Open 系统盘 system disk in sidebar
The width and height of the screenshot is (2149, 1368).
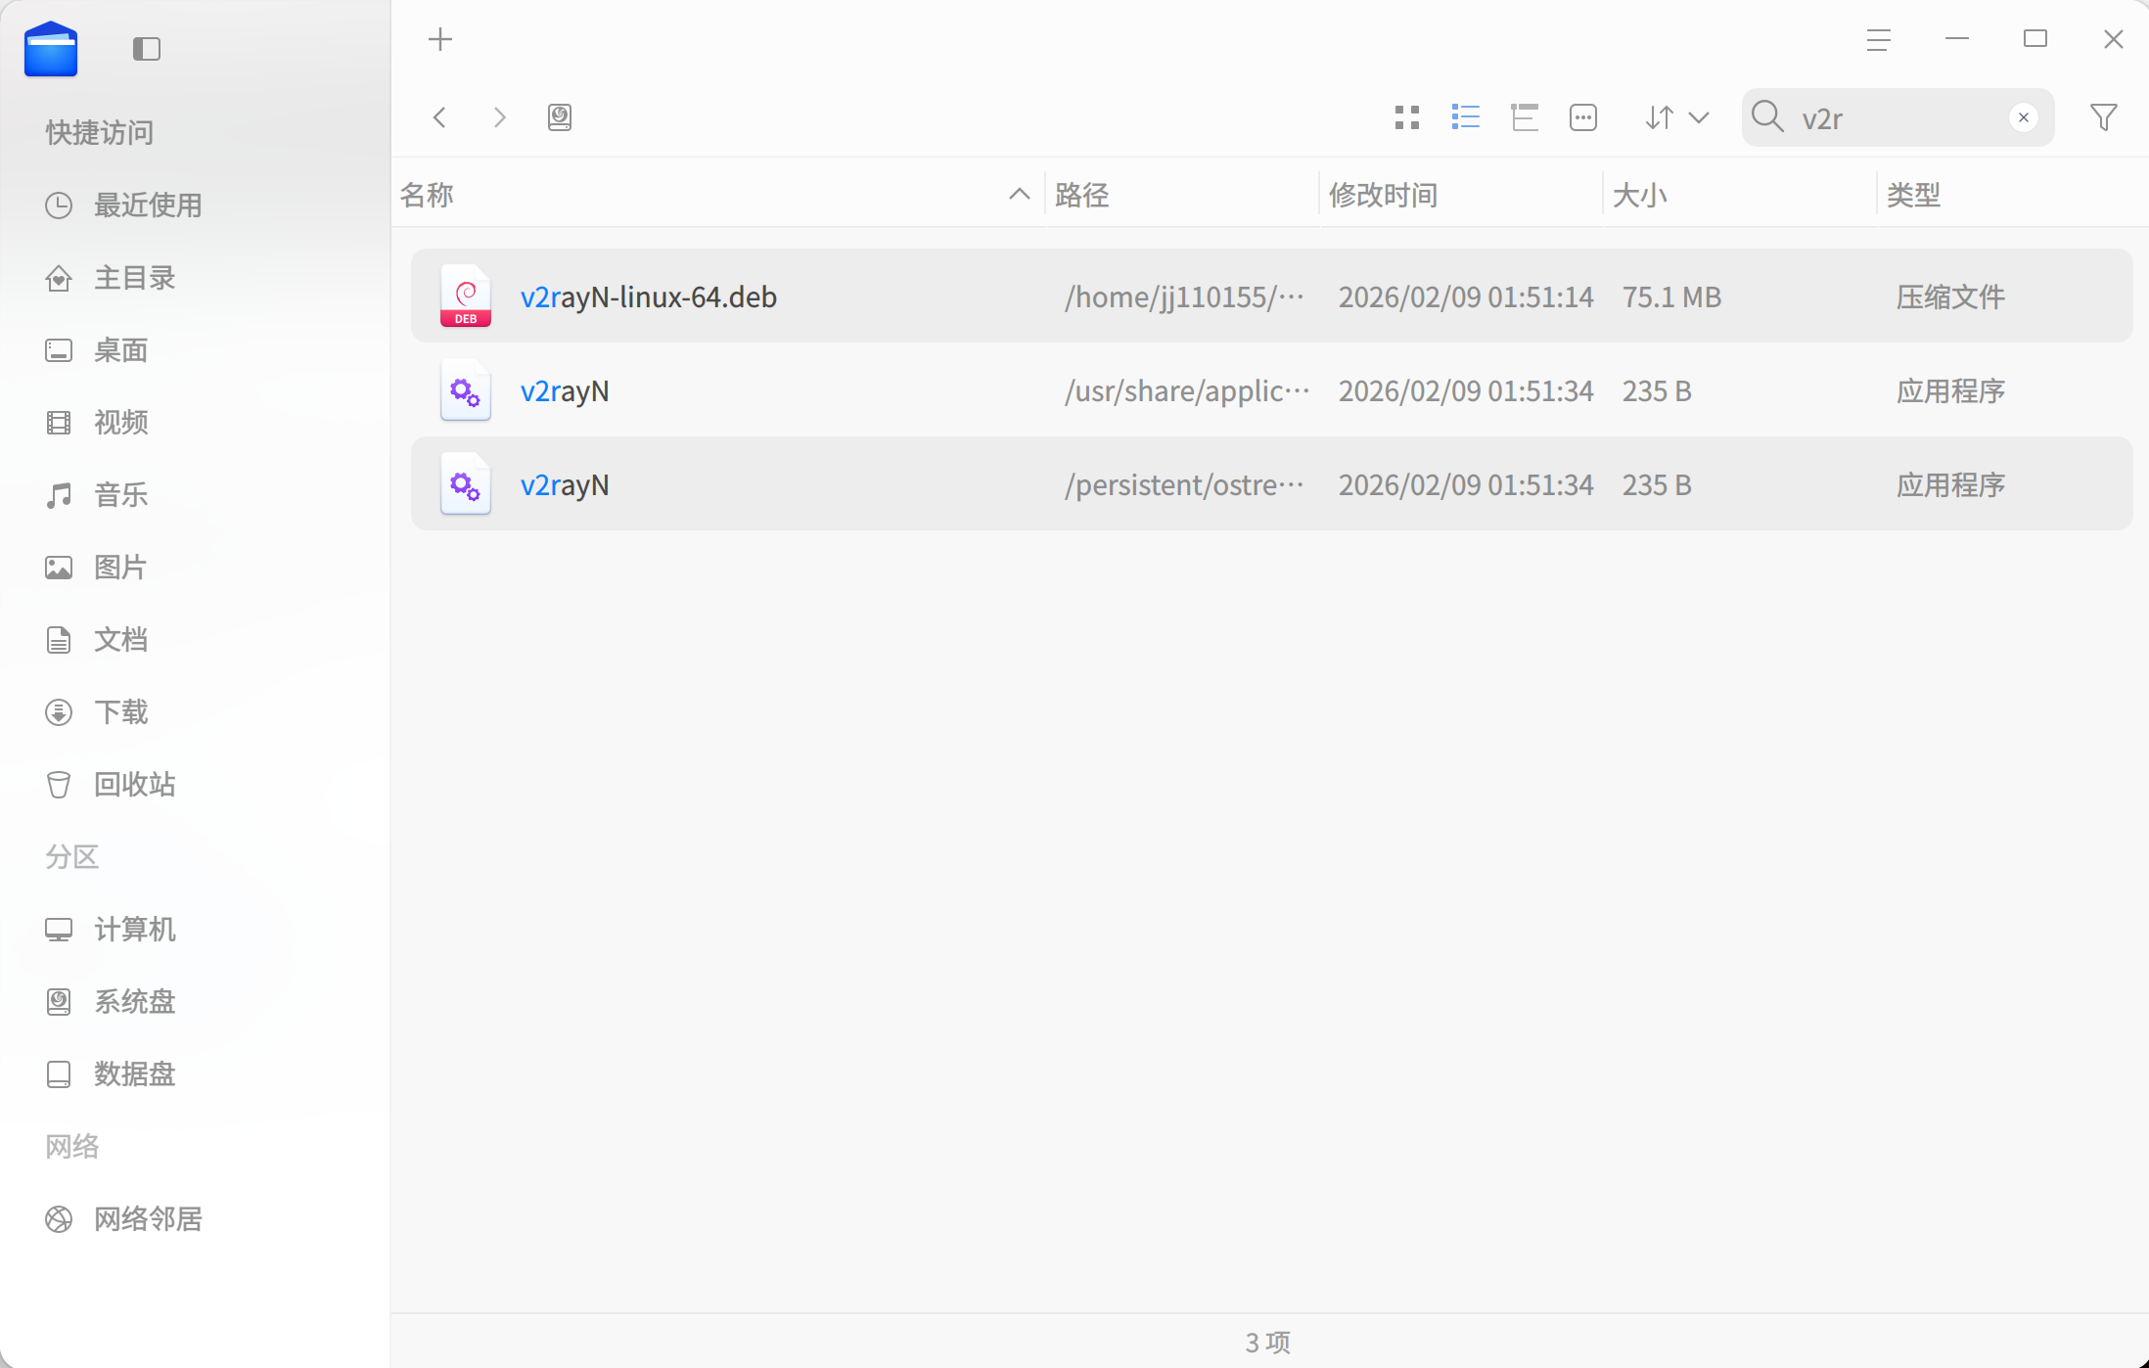tap(134, 1001)
